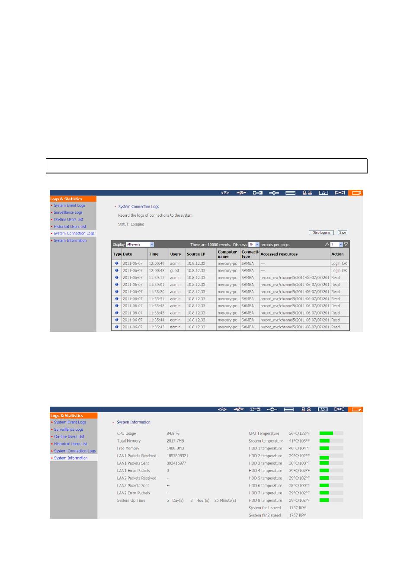Click the home icon above System Connection Logs
This screenshot has height=584, width=413.
click(x=225, y=193)
